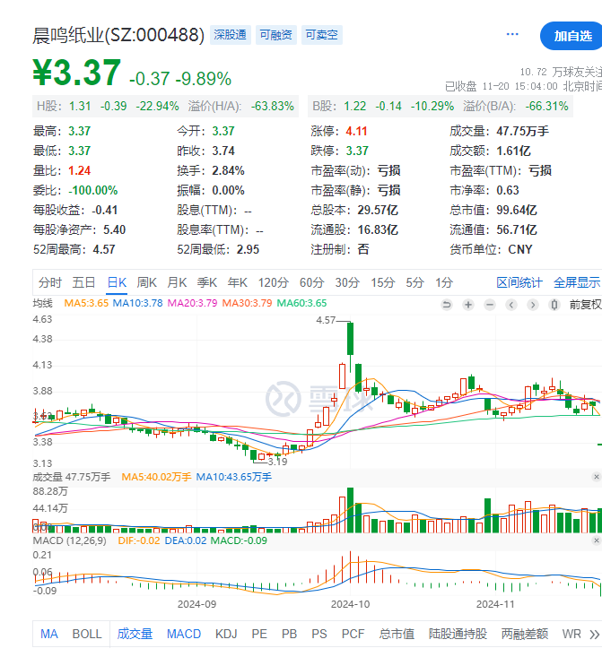Select the 日K chart tab
Screen dimensions: 602x657
117,283
